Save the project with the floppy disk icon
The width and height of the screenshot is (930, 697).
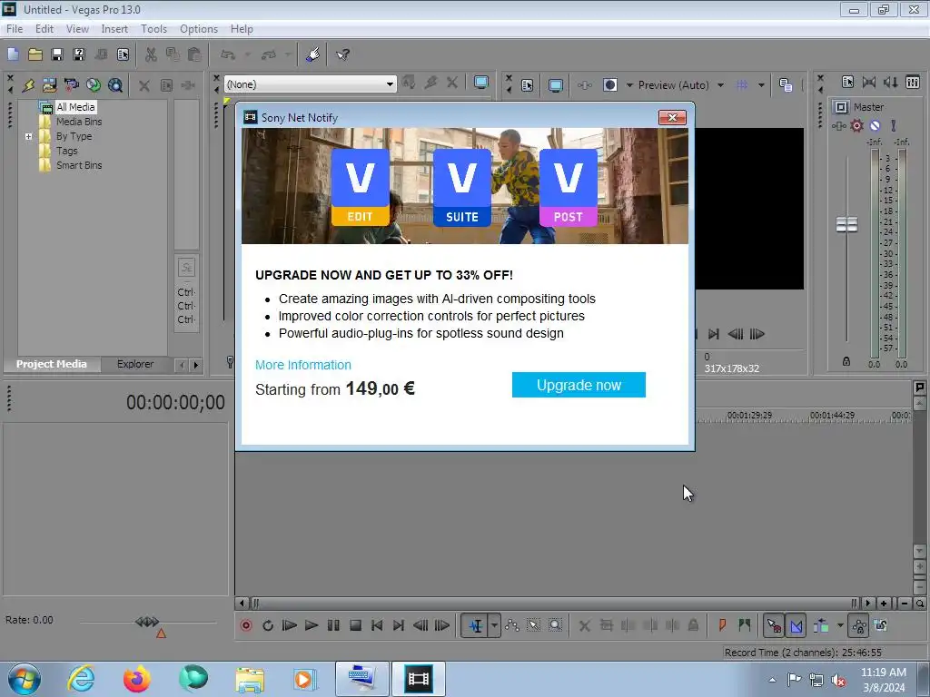57,54
